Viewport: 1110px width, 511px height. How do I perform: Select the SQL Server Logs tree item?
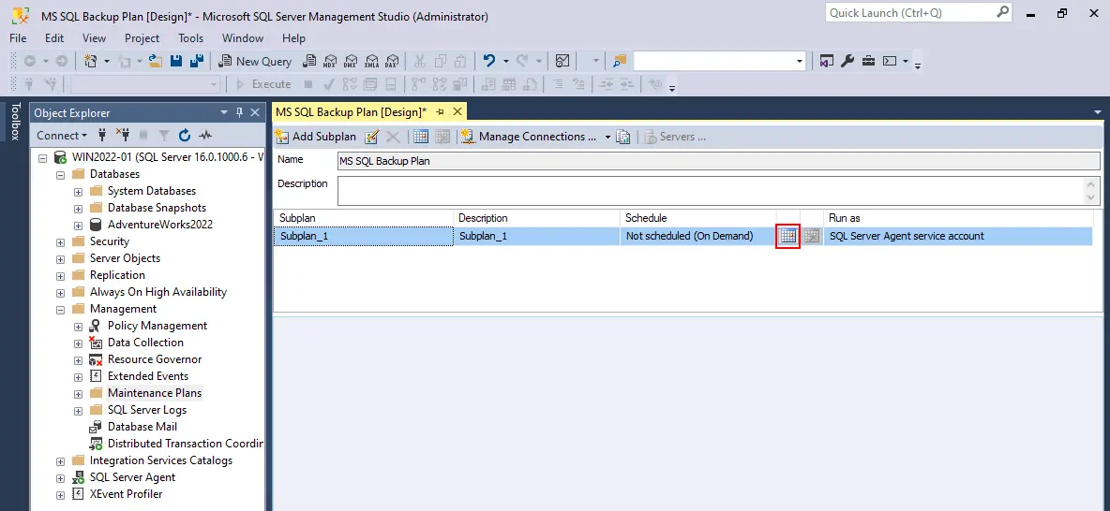tap(146, 410)
